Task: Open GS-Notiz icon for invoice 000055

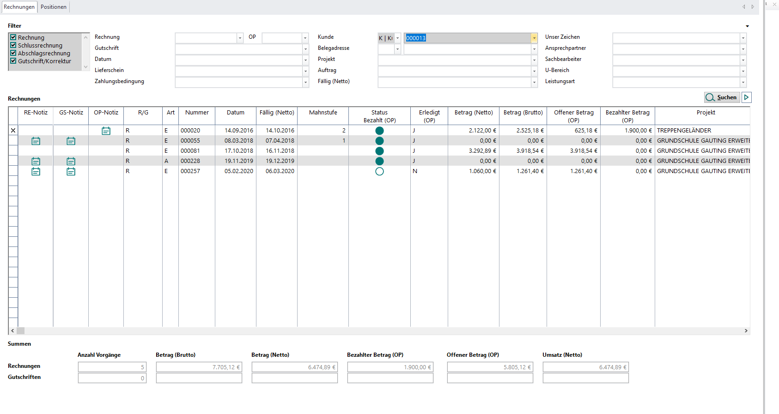Action: [71, 141]
